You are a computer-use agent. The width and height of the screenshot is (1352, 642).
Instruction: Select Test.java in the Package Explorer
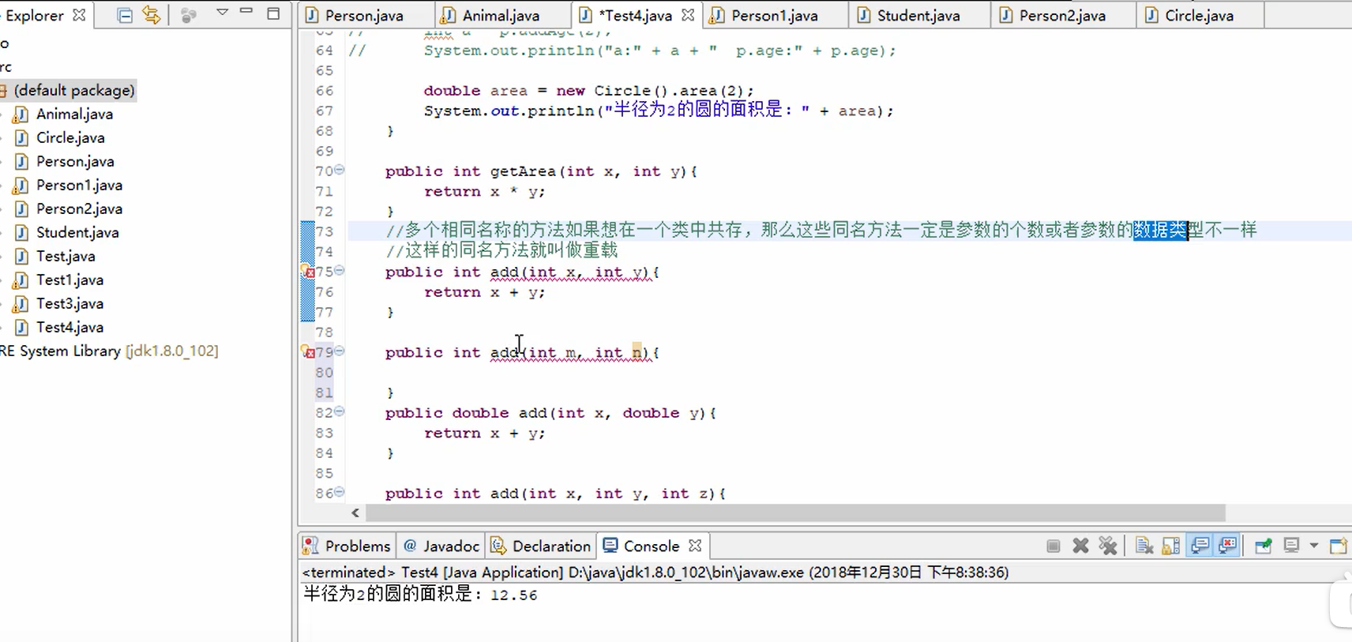(x=66, y=256)
